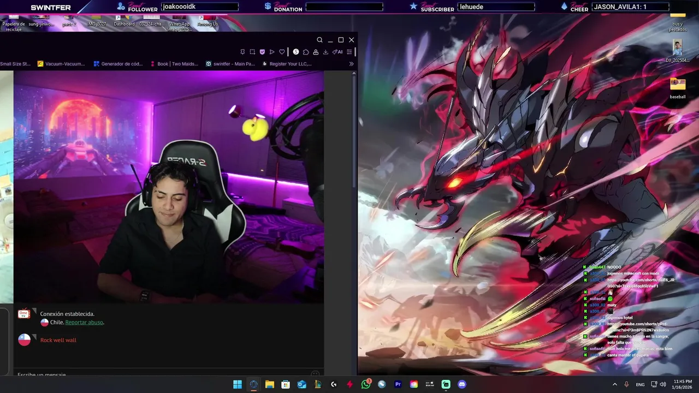699x393 pixels.
Task: Open the white circular S extension icon
Action: [296, 52]
